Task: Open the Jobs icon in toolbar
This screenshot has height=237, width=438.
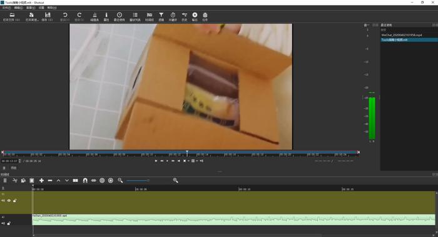Action: 205,16
